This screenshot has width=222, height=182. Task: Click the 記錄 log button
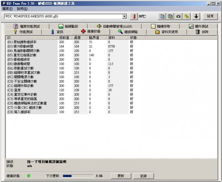pyautogui.click(x=144, y=176)
